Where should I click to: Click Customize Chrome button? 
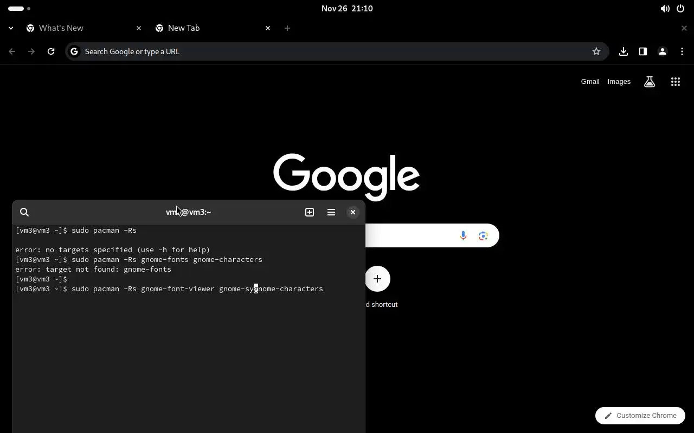click(640, 416)
